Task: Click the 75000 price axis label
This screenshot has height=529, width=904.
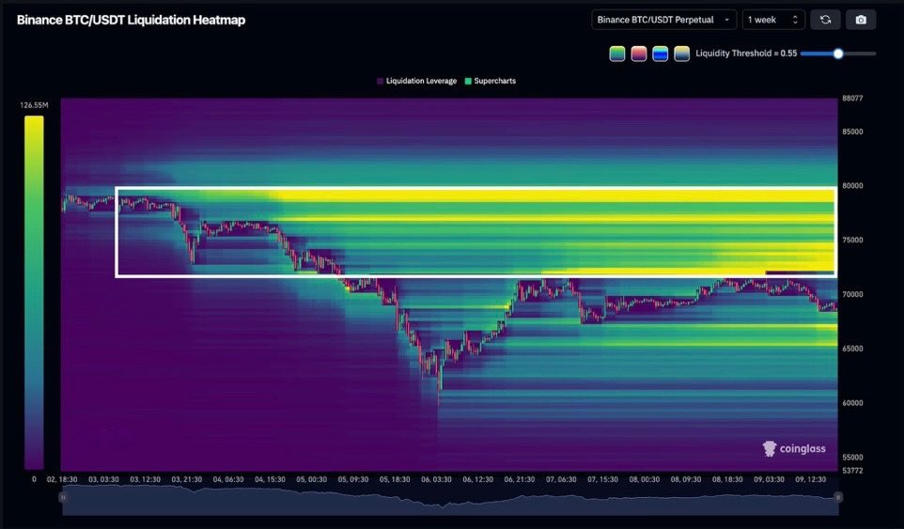Action: pyautogui.click(x=852, y=241)
